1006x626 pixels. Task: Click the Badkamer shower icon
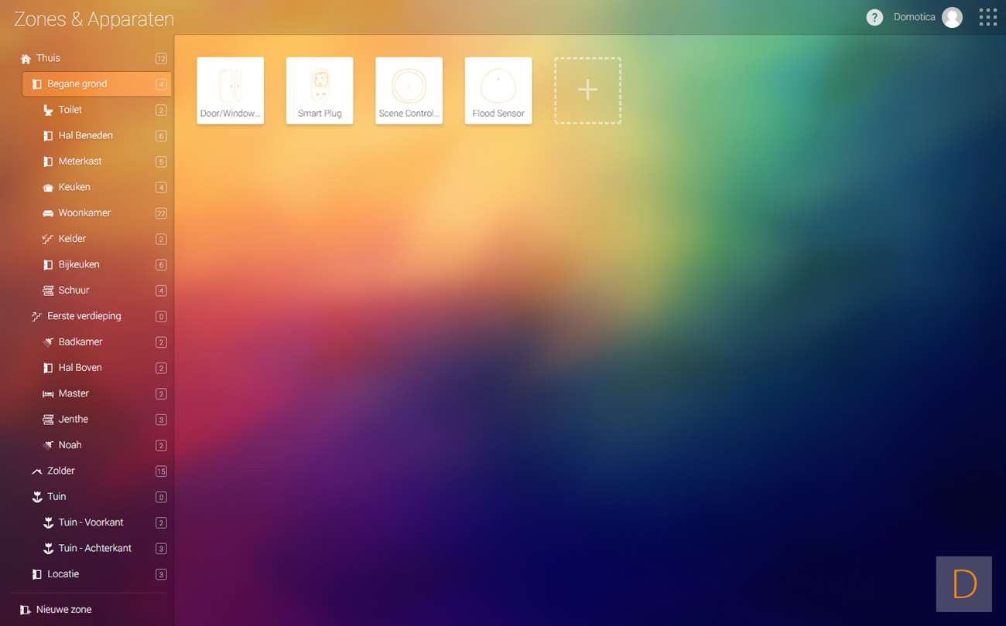tap(48, 342)
